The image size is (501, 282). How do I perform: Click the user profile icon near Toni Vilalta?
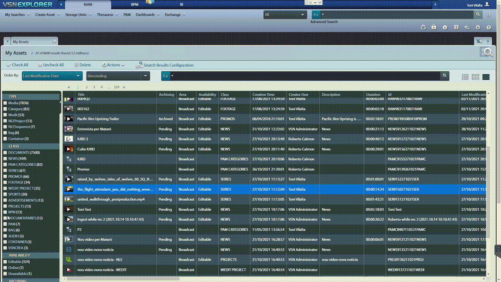pyautogui.click(x=487, y=4)
